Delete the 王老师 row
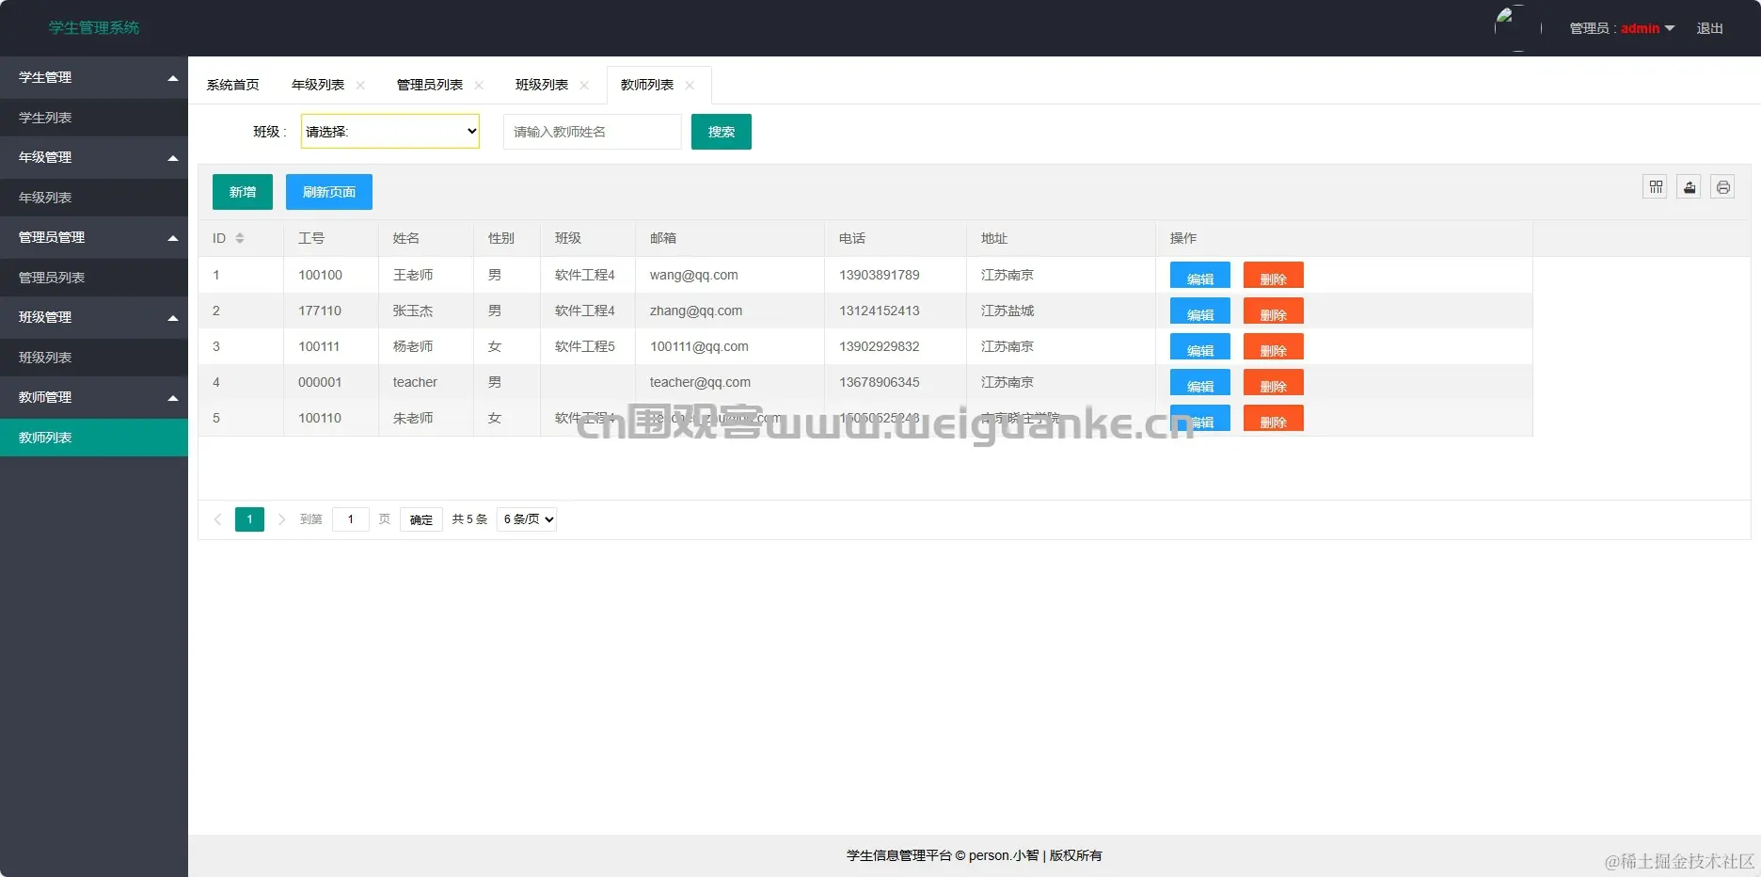Viewport: 1761px width, 877px height. coord(1274,275)
